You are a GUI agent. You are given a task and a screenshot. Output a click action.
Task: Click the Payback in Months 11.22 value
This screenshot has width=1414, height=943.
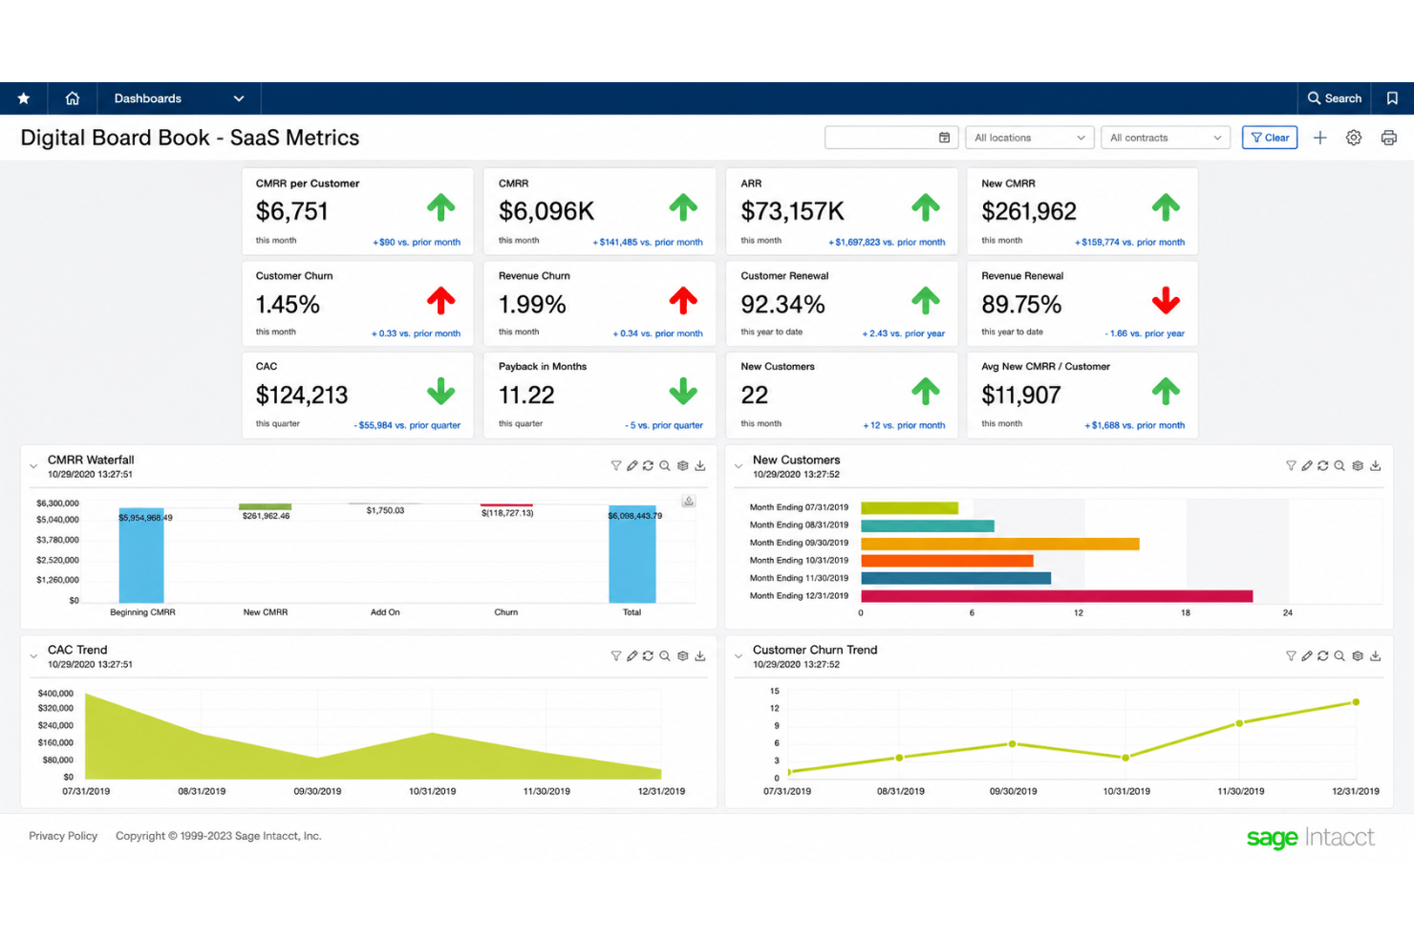pos(526,396)
